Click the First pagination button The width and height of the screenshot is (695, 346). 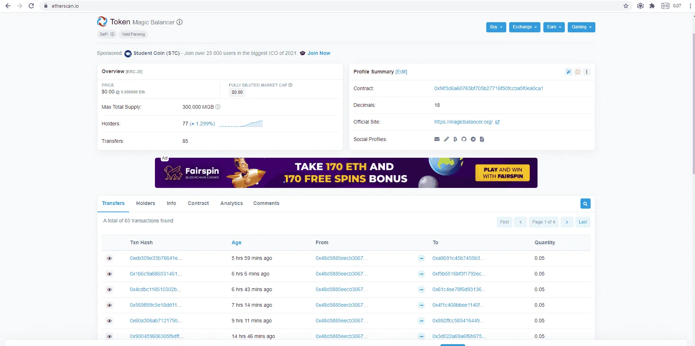[504, 222]
